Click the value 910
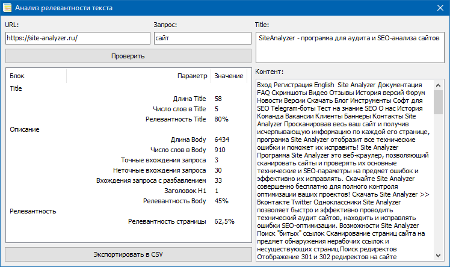Screen dimensions: 450x267 pyautogui.click(x=220, y=150)
